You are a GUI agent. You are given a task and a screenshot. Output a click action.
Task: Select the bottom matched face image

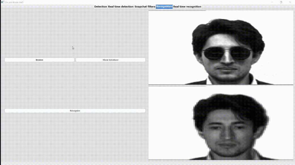(221, 123)
